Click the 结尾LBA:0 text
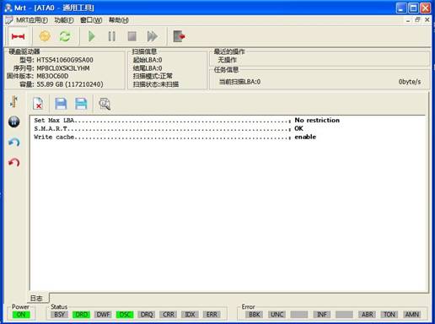Screen dimensions: 435x324 [x=148, y=68]
